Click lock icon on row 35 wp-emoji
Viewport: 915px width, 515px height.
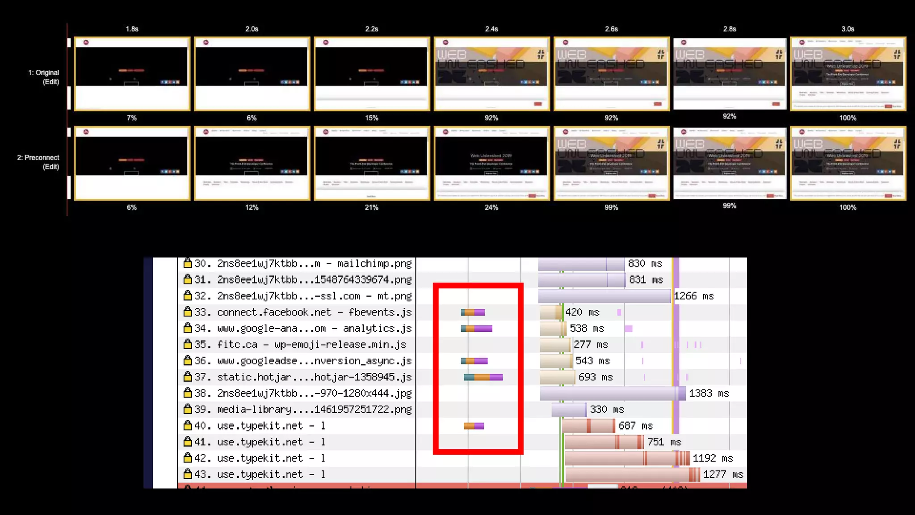tap(188, 344)
